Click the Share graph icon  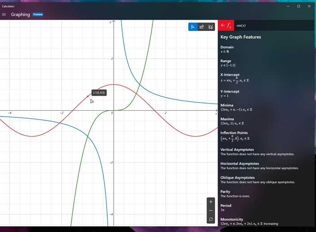[x=202, y=27]
